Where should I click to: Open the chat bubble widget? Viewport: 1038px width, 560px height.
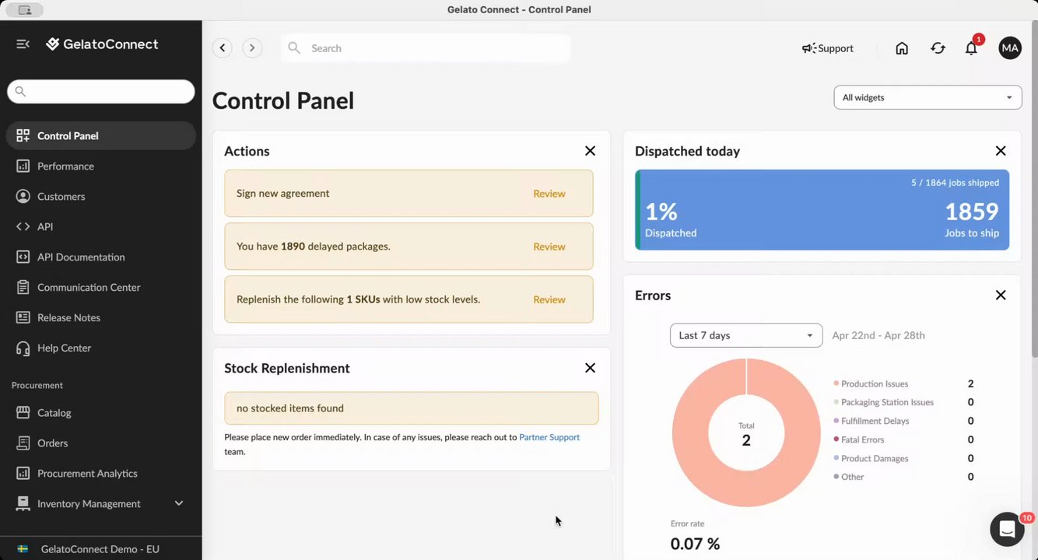click(x=1007, y=530)
